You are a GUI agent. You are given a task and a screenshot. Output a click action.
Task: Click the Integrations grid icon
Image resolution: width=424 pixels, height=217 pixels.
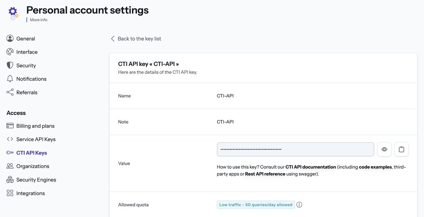tap(10, 193)
